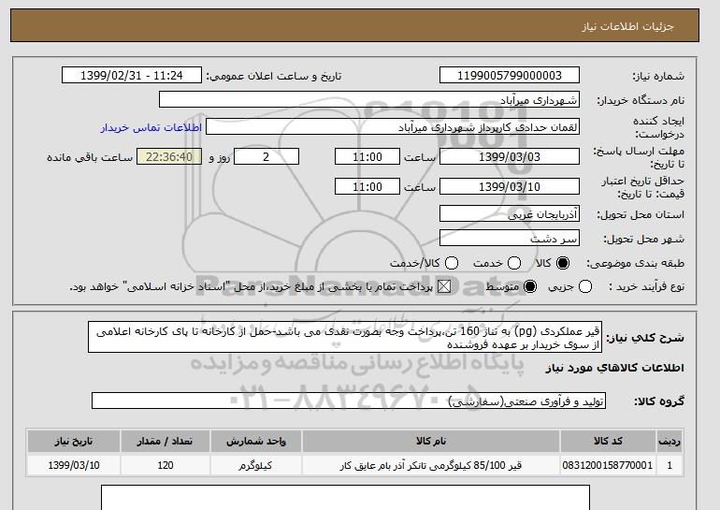Click the remaining days field showing 2

click(266, 156)
